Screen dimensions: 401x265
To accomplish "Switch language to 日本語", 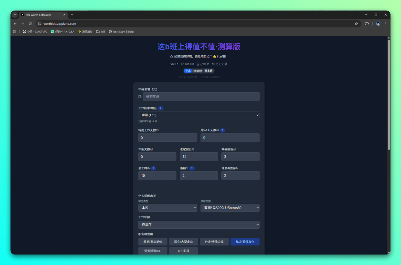I will coord(208,71).
